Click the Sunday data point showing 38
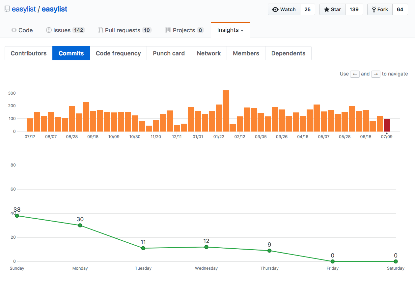Viewport: 415px width, 304px height. click(x=17, y=216)
